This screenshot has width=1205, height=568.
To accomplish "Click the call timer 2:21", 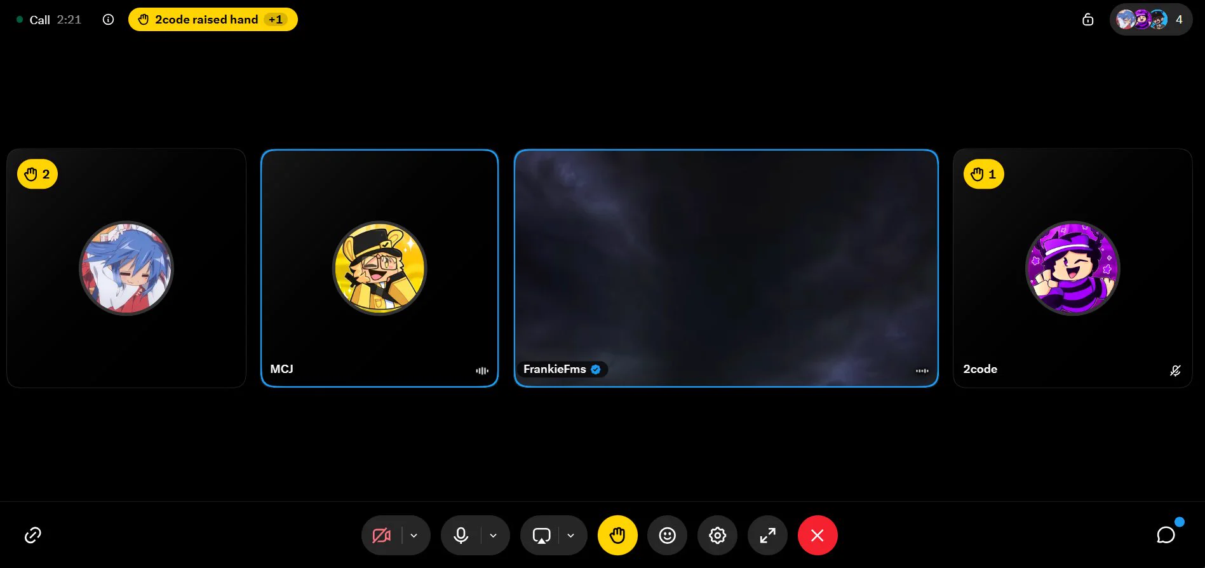I will pyautogui.click(x=69, y=20).
